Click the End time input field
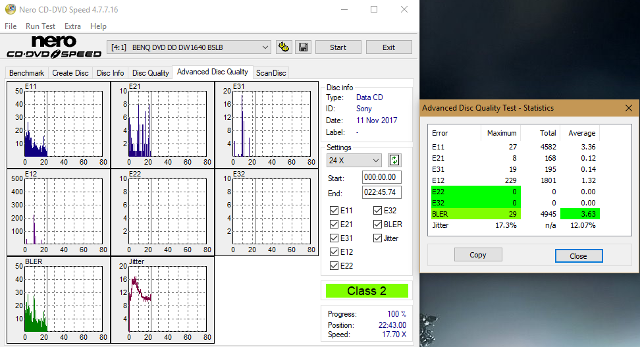 tap(382, 192)
